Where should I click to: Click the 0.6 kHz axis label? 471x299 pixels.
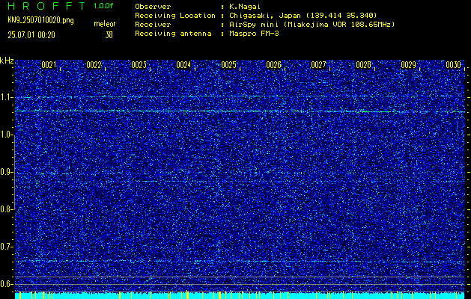click(6, 284)
